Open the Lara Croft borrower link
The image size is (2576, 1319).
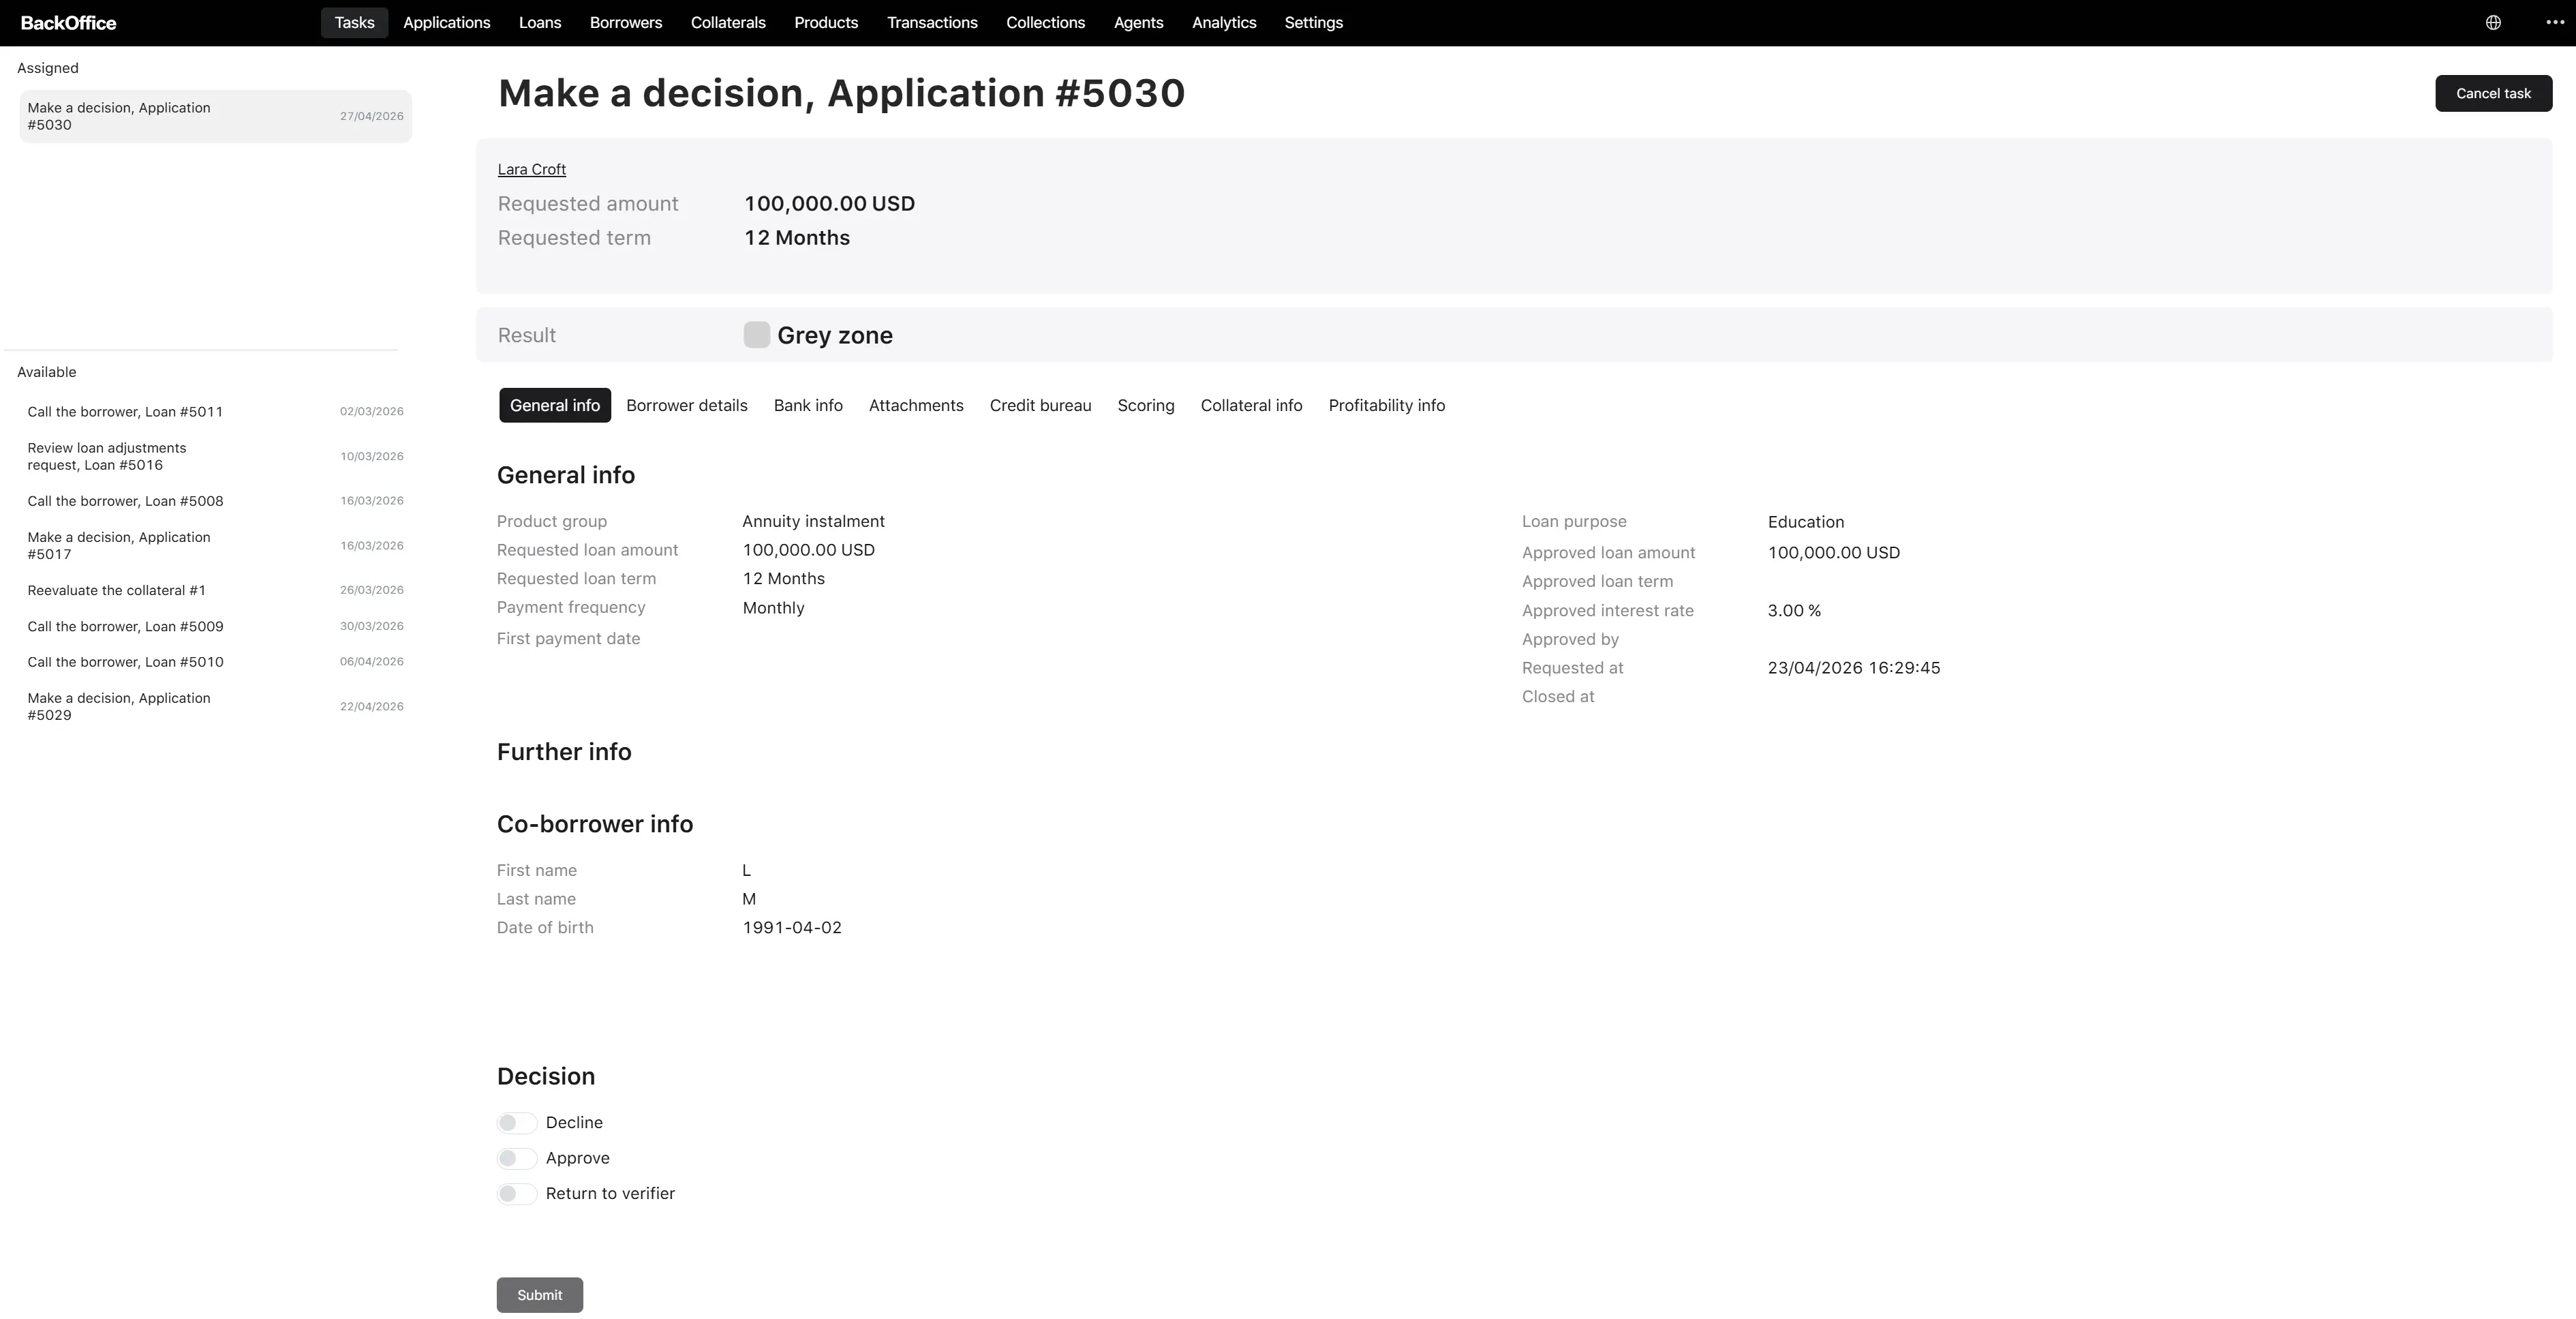[532, 170]
